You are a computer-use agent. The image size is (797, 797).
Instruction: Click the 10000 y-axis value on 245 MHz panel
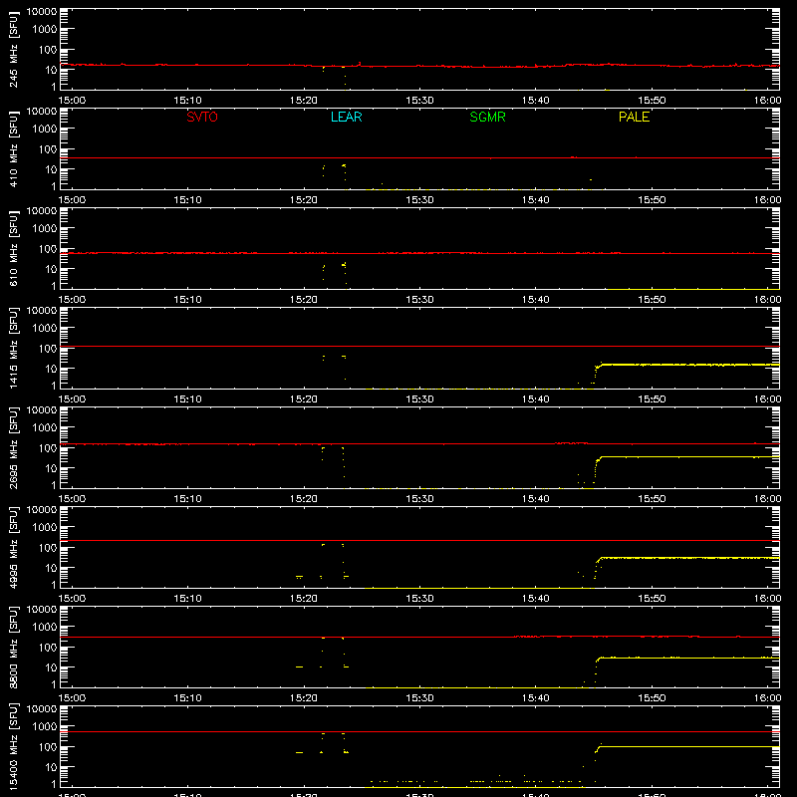point(42,12)
